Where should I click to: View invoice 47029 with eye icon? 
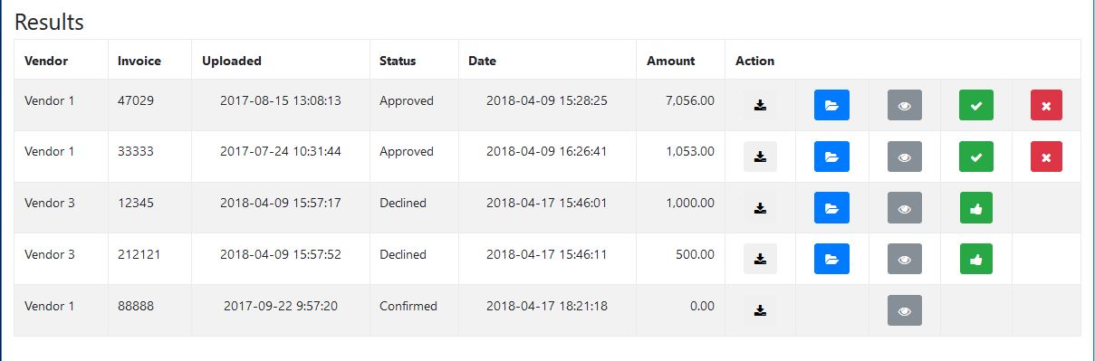pyautogui.click(x=904, y=105)
